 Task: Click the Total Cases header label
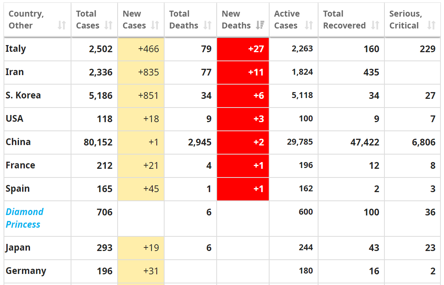(88, 20)
